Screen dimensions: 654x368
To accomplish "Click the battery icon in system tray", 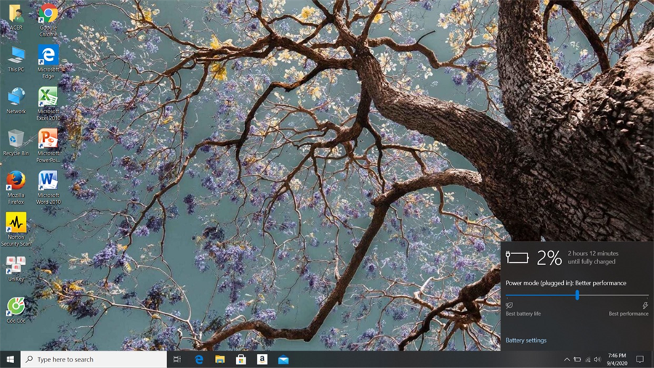I will (577, 359).
